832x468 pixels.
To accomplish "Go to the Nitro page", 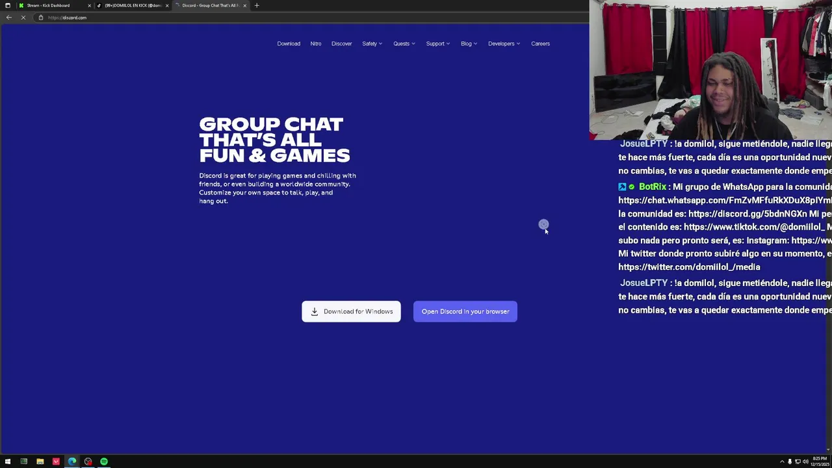I will (x=316, y=44).
